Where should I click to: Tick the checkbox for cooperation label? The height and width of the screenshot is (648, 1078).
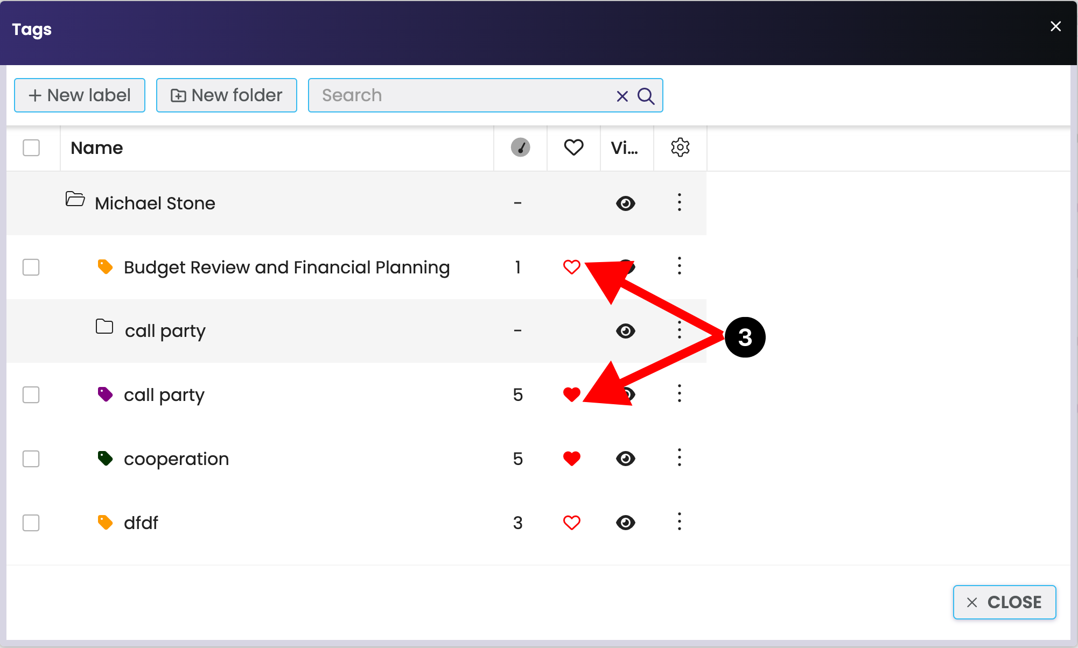point(31,459)
